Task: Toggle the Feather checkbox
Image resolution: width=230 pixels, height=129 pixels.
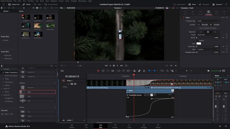Action: click(x=197, y=40)
